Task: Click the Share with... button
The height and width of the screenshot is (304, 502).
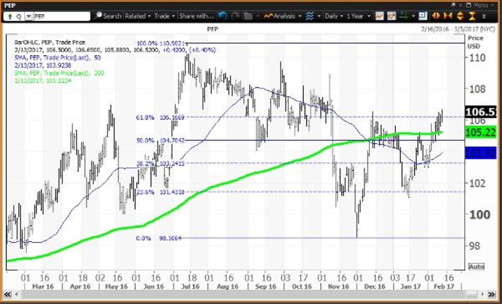Action: click(x=196, y=16)
